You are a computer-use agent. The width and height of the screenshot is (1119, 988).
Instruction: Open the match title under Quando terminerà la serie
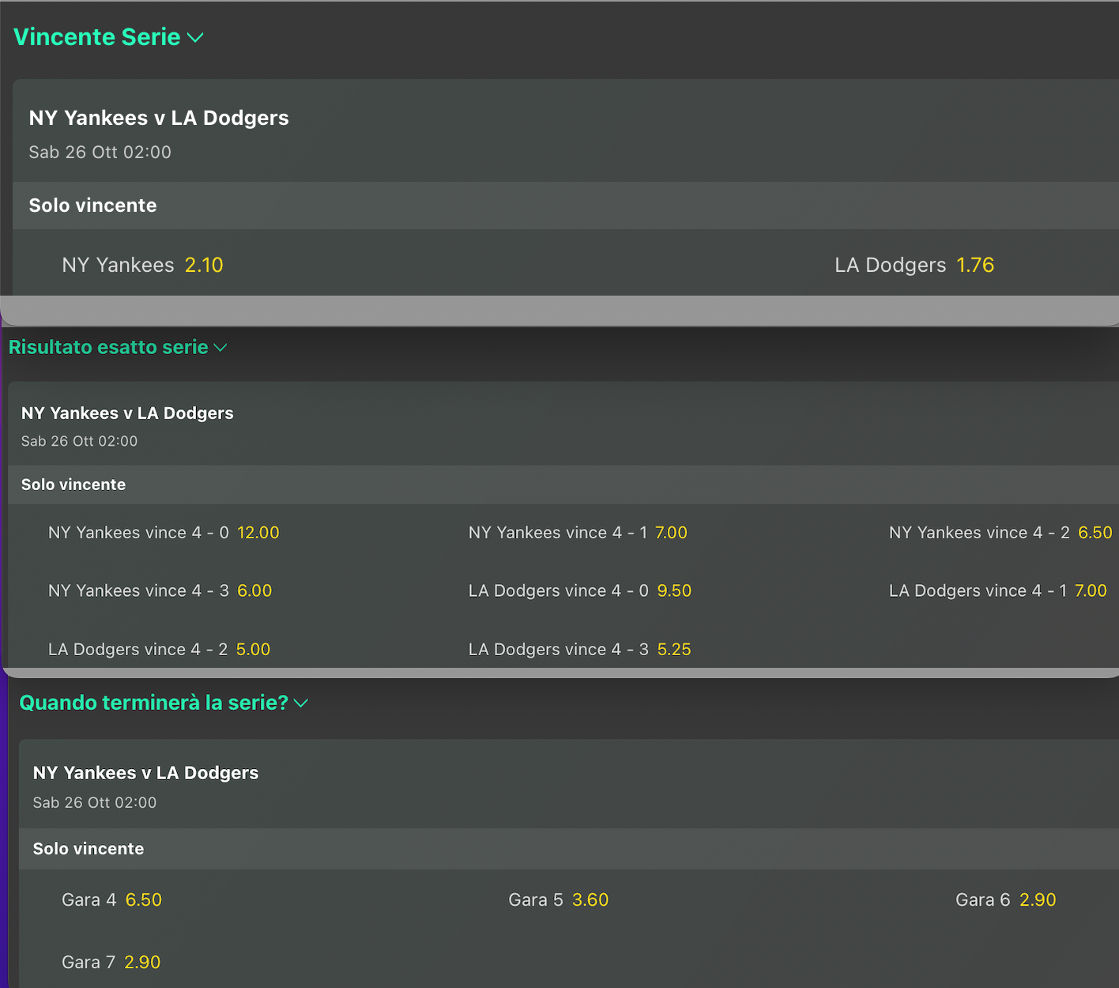(x=145, y=773)
